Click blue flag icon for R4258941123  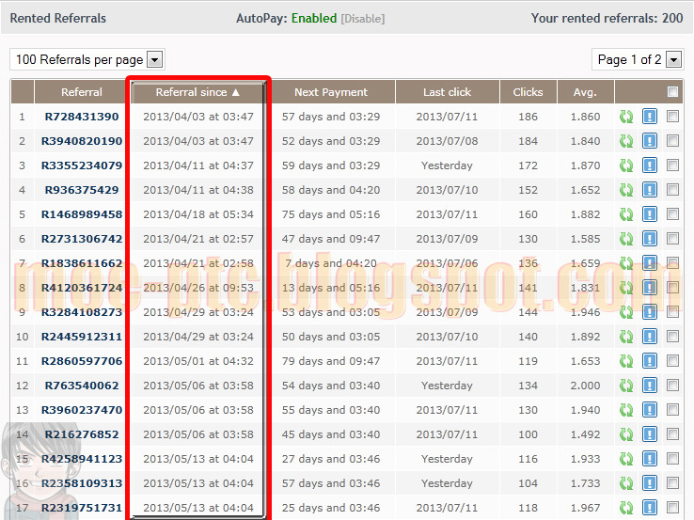pyautogui.click(x=650, y=459)
